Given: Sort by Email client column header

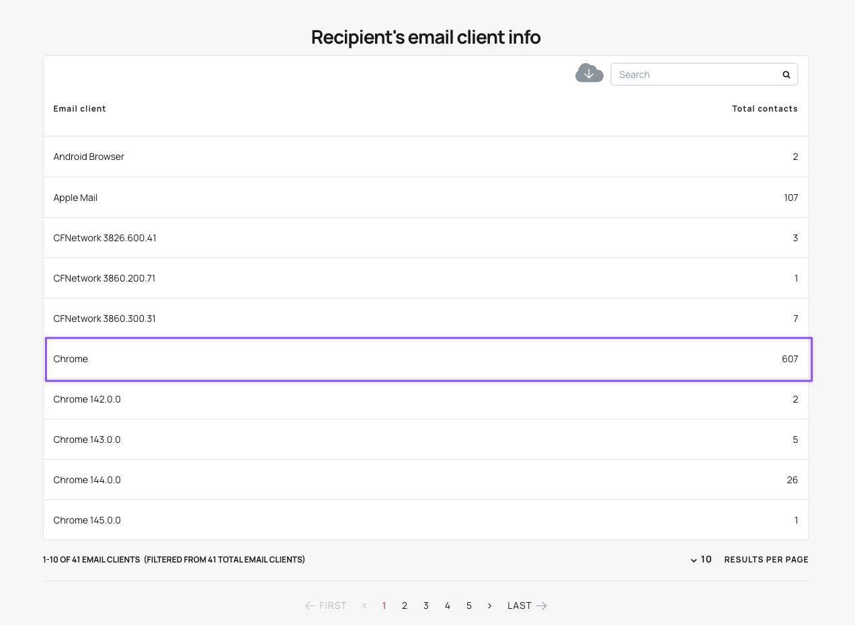Looking at the screenshot, I should pyautogui.click(x=80, y=109).
